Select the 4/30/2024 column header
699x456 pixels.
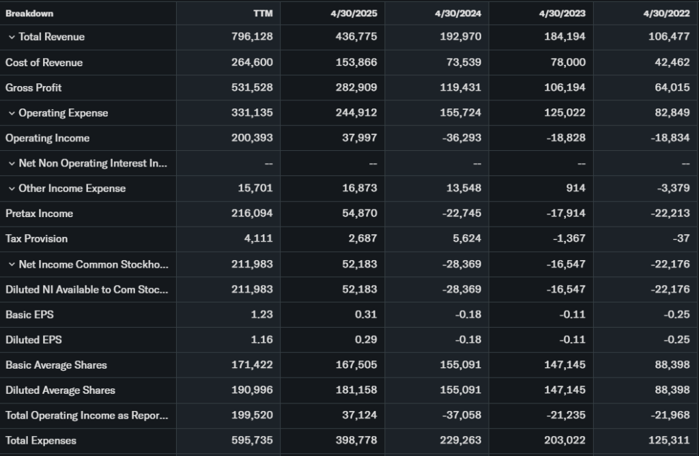coord(461,14)
